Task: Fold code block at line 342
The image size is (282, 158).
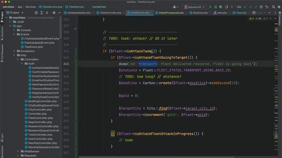Action: [x=77, y=57]
